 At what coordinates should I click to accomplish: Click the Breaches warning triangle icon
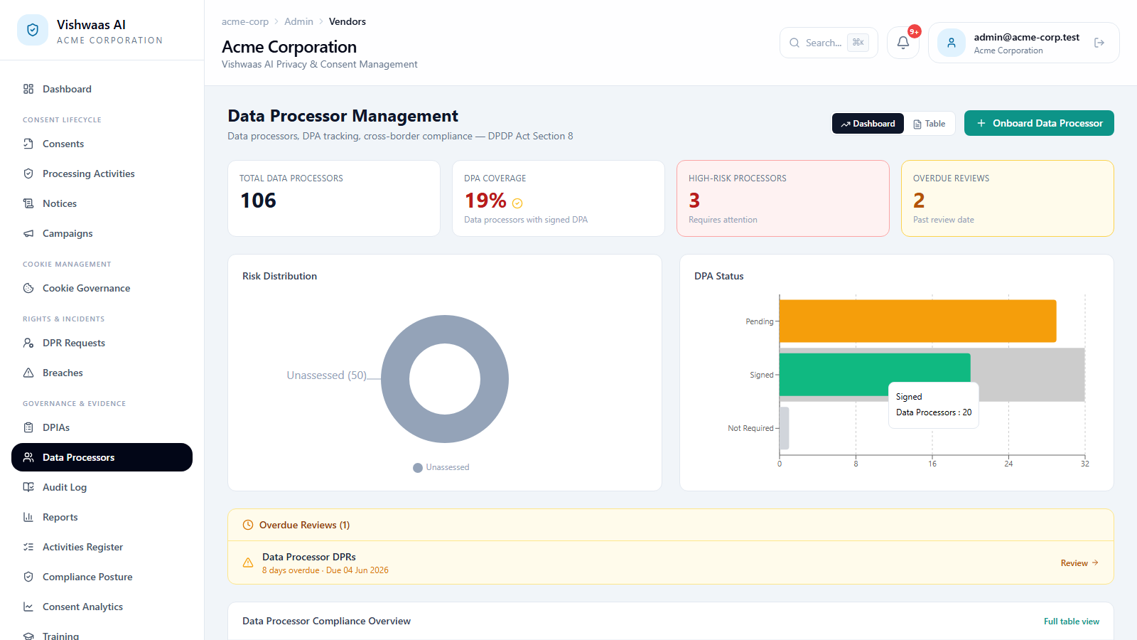click(28, 373)
